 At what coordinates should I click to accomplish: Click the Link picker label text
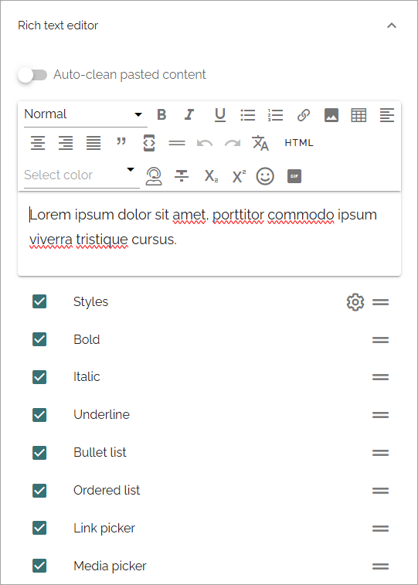[x=104, y=529]
